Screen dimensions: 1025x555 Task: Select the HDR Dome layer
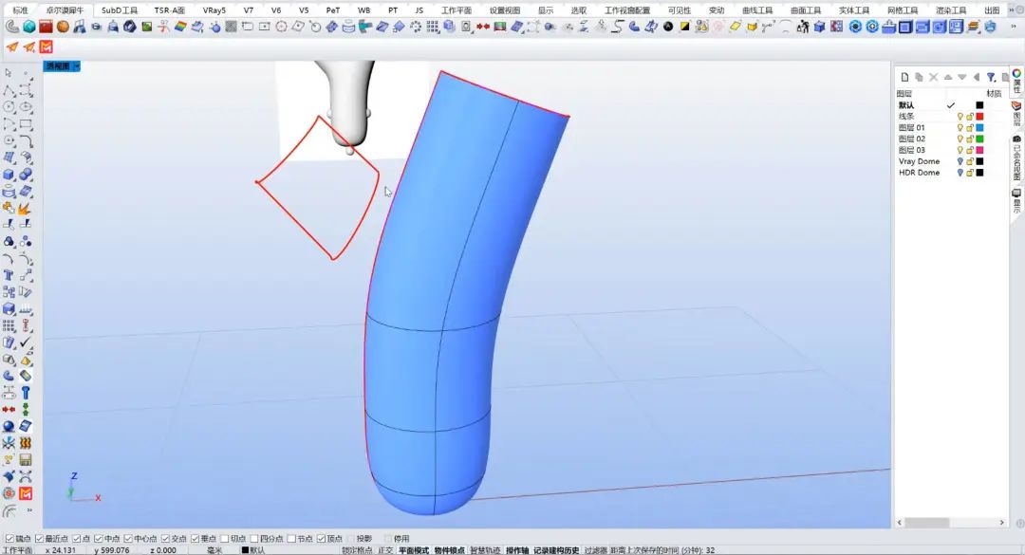(x=919, y=173)
